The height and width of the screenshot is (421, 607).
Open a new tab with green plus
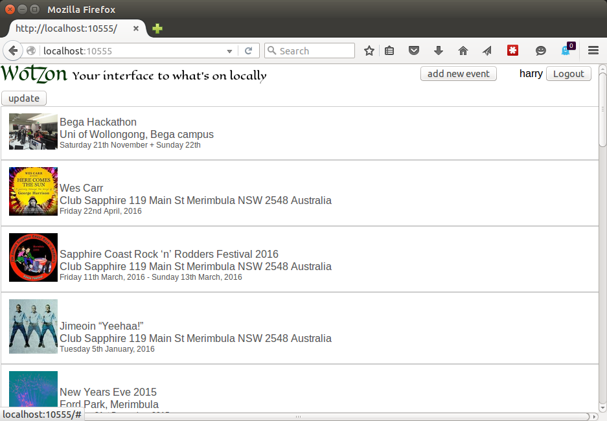[x=157, y=28]
